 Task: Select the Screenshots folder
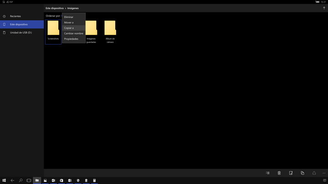click(53, 30)
